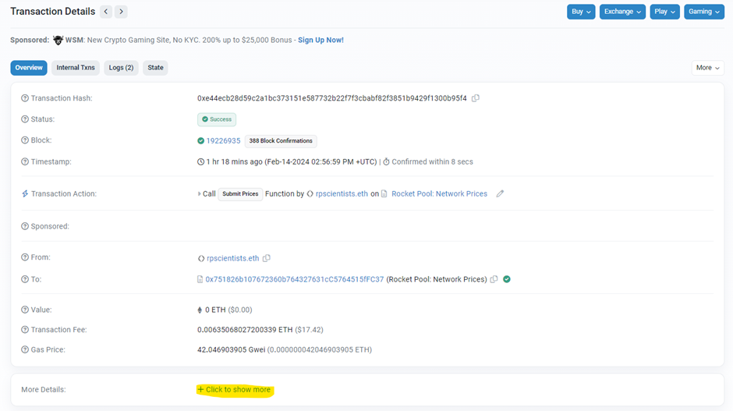Click the help icon next to Transaction Hash
Image resolution: width=733 pixels, height=411 pixels.
pos(25,98)
